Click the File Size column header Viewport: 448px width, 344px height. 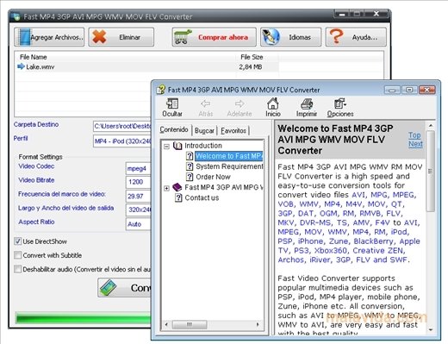pos(252,57)
